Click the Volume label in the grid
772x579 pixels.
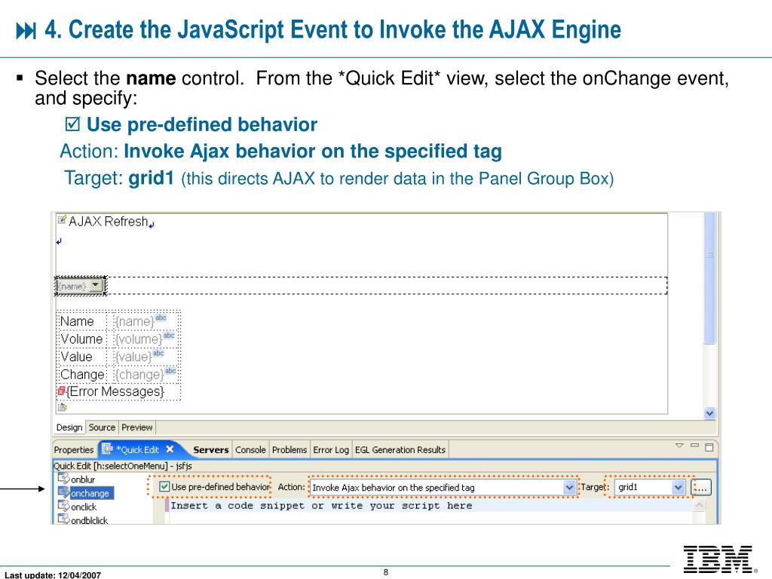click(x=81, y=339)
